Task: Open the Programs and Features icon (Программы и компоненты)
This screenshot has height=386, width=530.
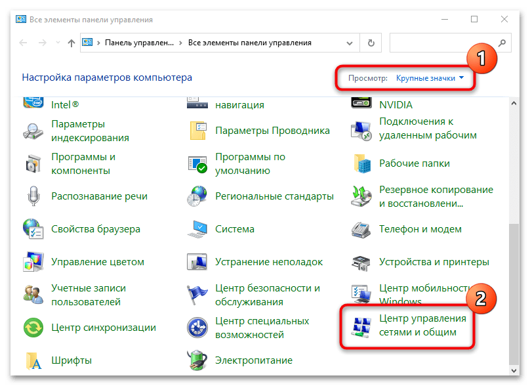Action: point(34,163)
